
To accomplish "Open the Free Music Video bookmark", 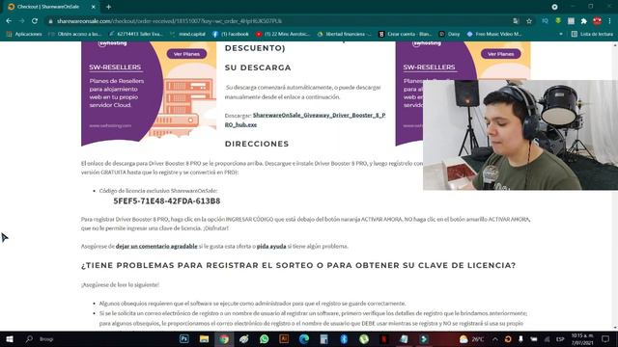I will (x=494, y=35).
